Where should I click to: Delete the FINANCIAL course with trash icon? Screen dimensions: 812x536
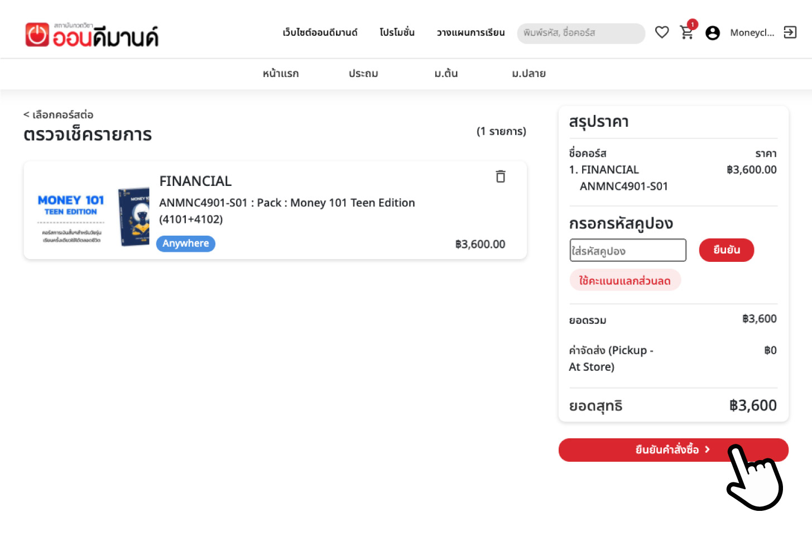[501, 176]
